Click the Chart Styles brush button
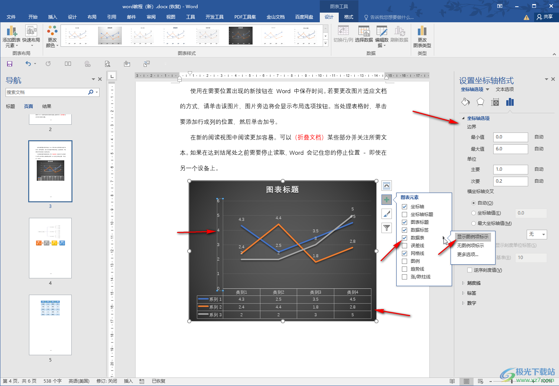This screenshot has height=386, width=559. 387,214
